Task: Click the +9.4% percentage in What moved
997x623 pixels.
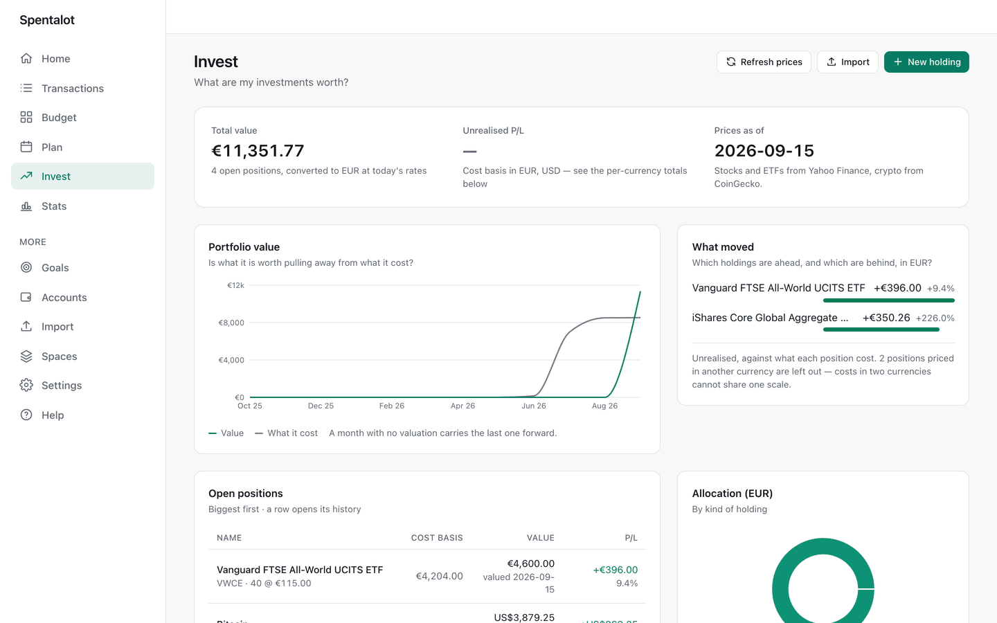Action: pyautogui.click(x=941, y=289)
